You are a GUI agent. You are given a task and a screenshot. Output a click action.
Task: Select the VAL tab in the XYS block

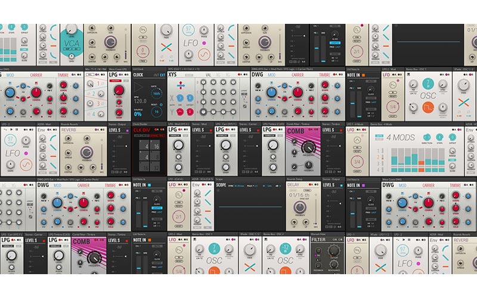[x=208, y=75]
